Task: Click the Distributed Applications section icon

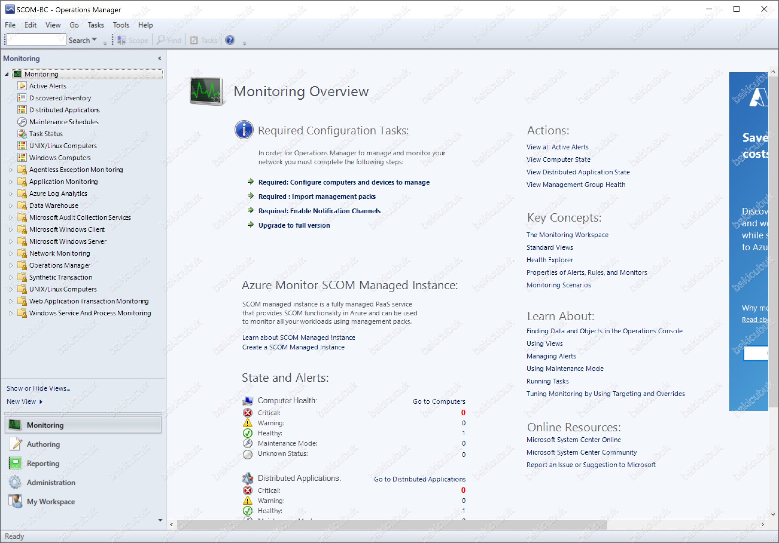Action: (x=248, y=478)
